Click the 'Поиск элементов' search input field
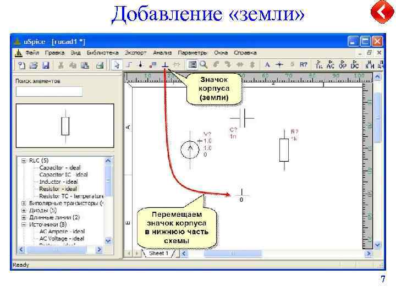The height and width of the screenshot is (297, 396). [x=50, y=91]
